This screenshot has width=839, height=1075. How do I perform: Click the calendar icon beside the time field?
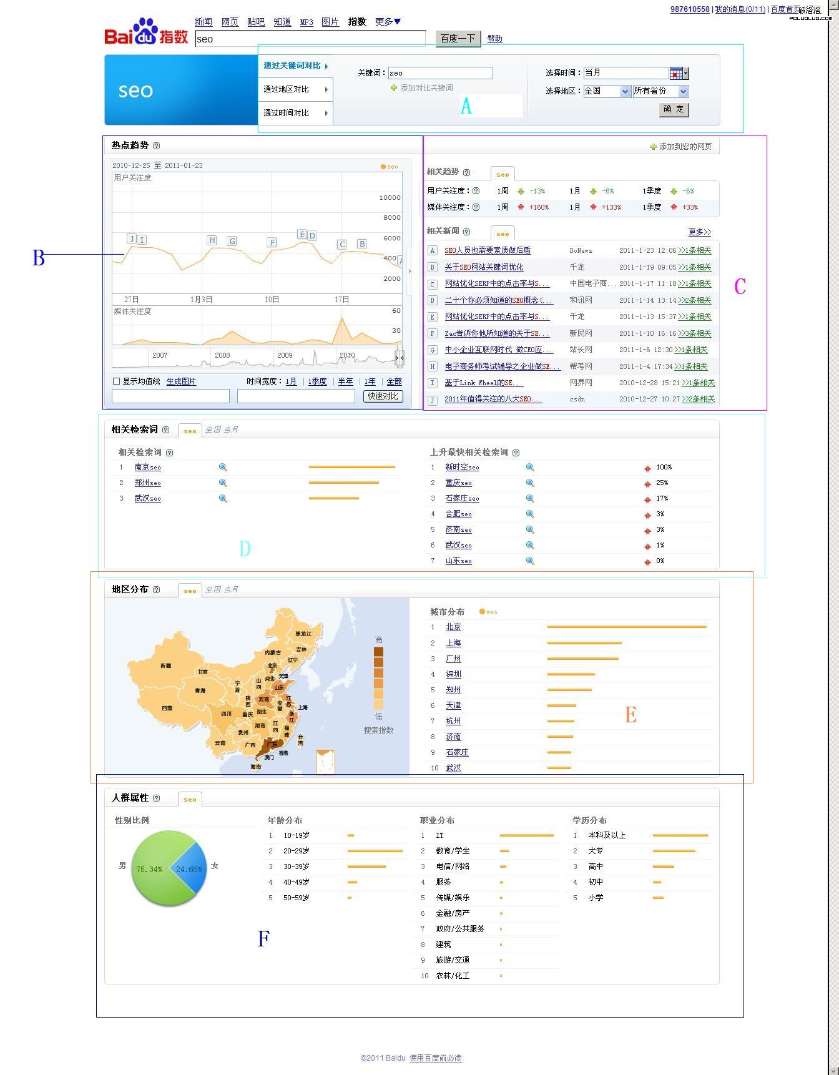(x=676, y=74)
